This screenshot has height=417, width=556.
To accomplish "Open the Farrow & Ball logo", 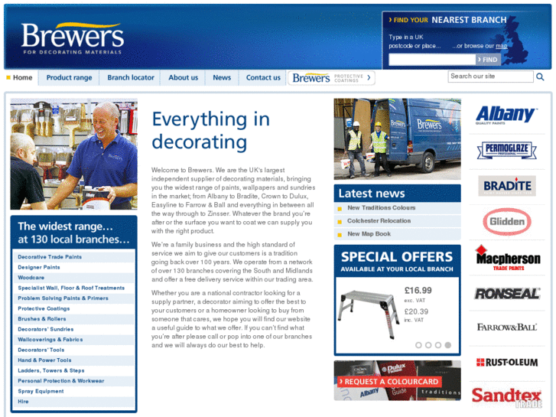I will 507,327.
